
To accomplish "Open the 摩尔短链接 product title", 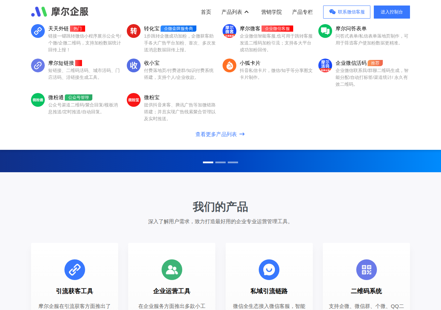I will point(61,63).
